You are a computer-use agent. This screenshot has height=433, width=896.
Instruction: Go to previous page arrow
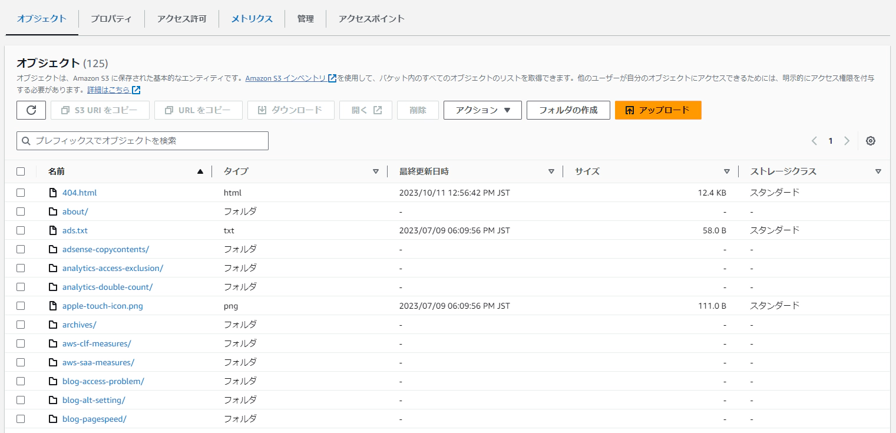[814, 141]
